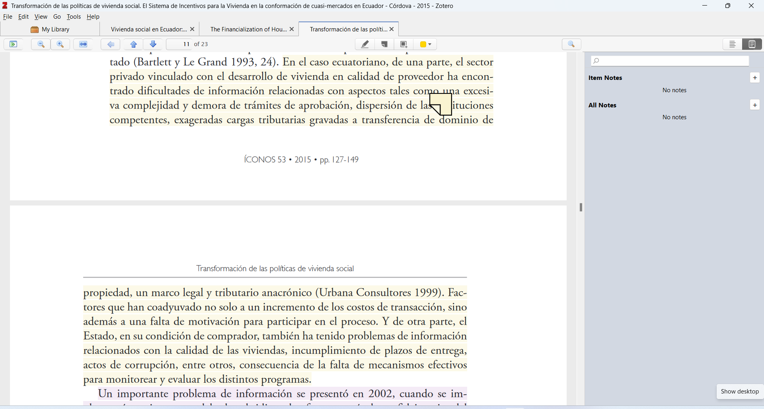Zoom out of the PDF
Viewport: 764px width, 409px height.
(x=41, y=44)
